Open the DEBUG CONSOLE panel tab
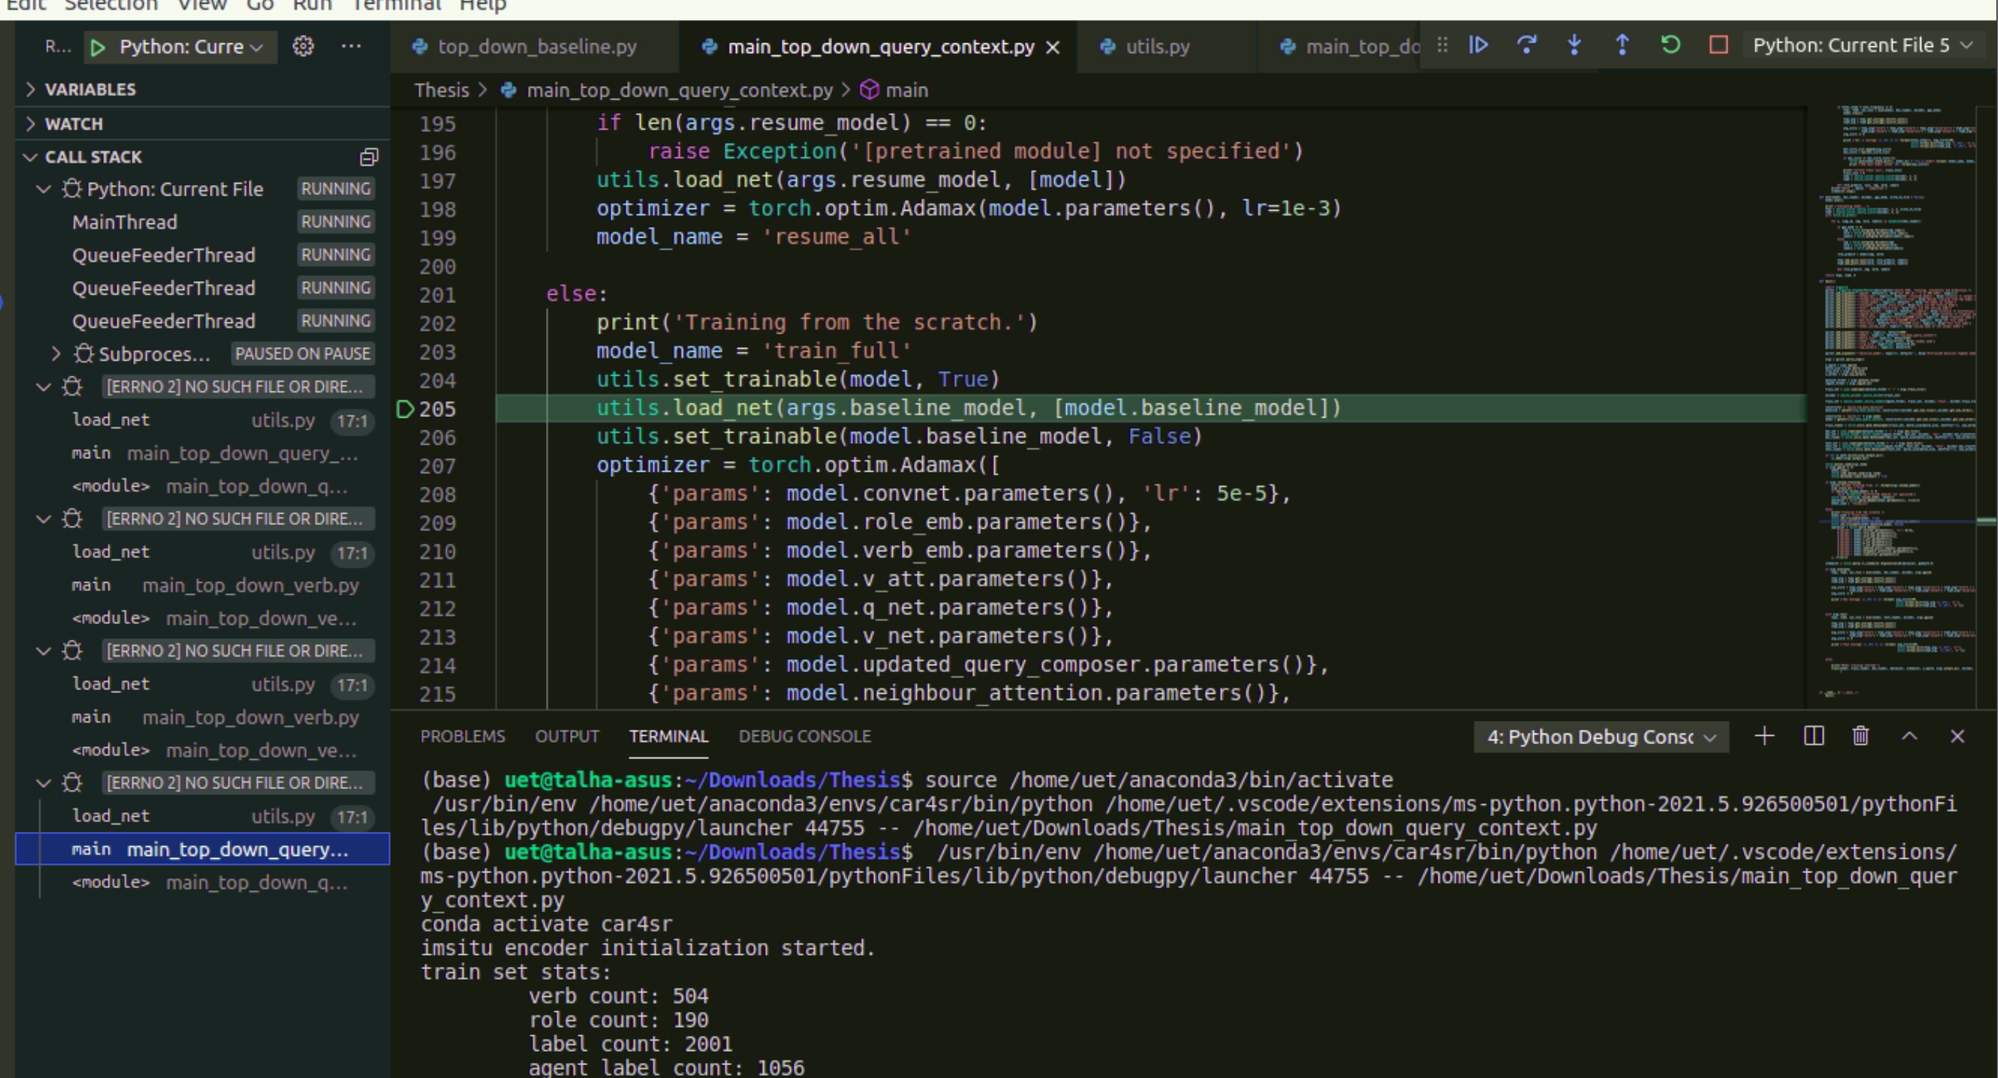This screenshot has height=1078, width=1998. click(x=804, y=736)
